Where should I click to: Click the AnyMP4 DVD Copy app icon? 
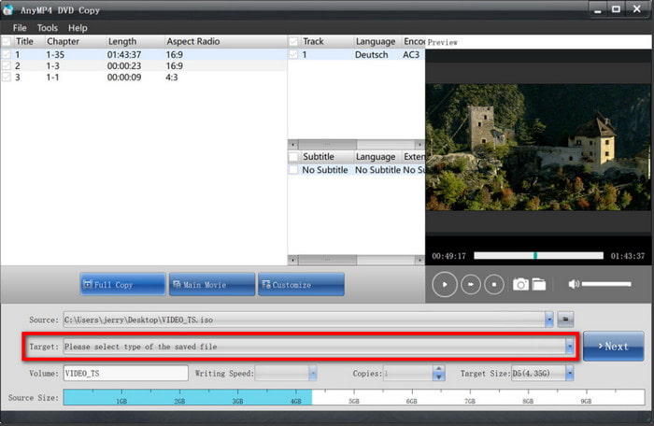coord(7,10)
